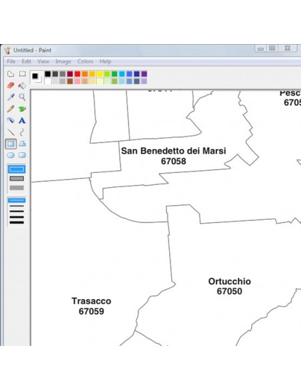Open the View menu
Viewport: 301px width, 390px height.
click(43, 61)
